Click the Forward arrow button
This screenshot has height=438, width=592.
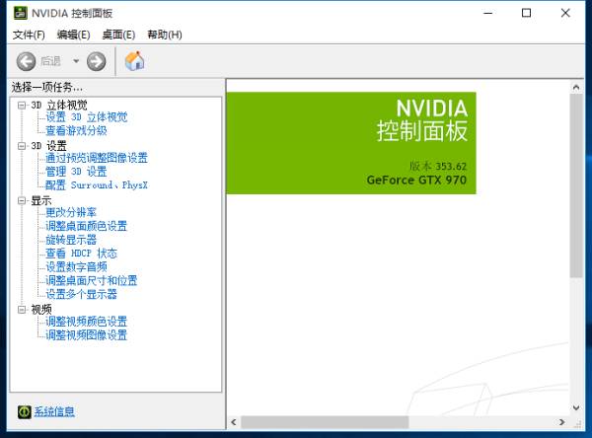97,61
